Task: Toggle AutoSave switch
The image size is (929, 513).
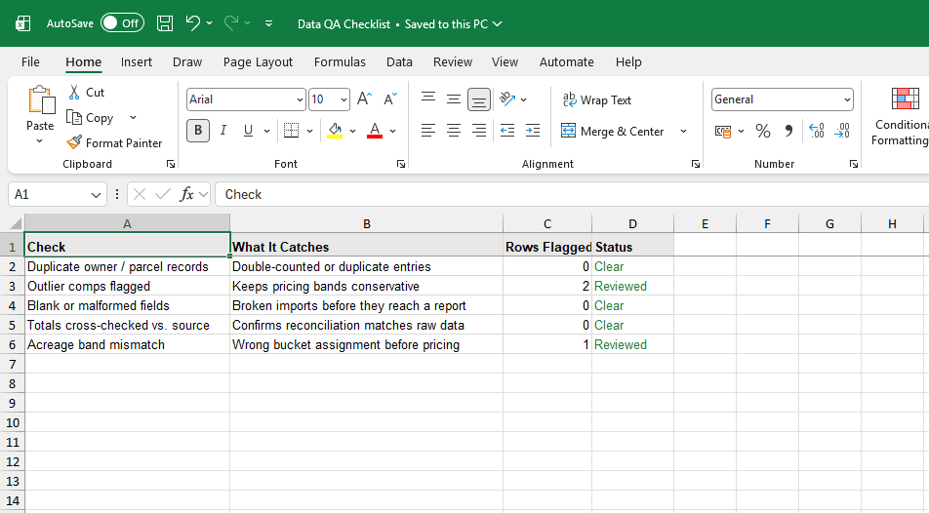Action: coord(122,23)
